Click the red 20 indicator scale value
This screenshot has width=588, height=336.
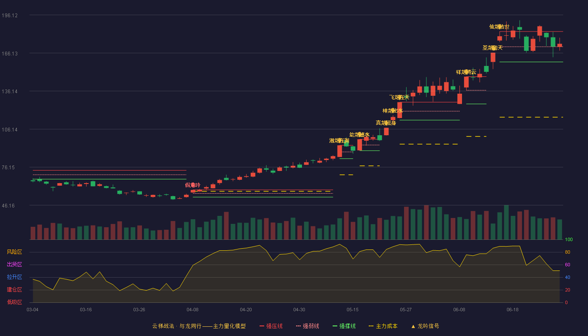pos(567,290)
